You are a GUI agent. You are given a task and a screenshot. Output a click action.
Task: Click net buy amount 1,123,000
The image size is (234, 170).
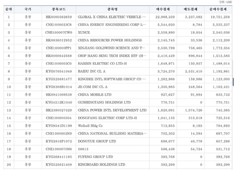[x=221, y=79]
